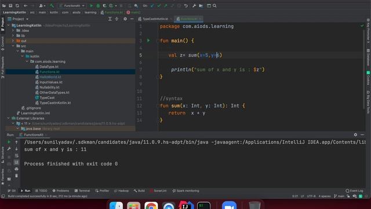Click the Run with Coverage icon
Screen dimensions: 371x209
104,6
